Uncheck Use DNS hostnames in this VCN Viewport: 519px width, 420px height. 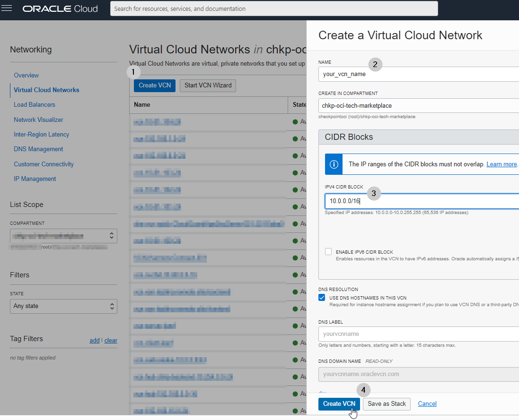[x=322, y=298]
